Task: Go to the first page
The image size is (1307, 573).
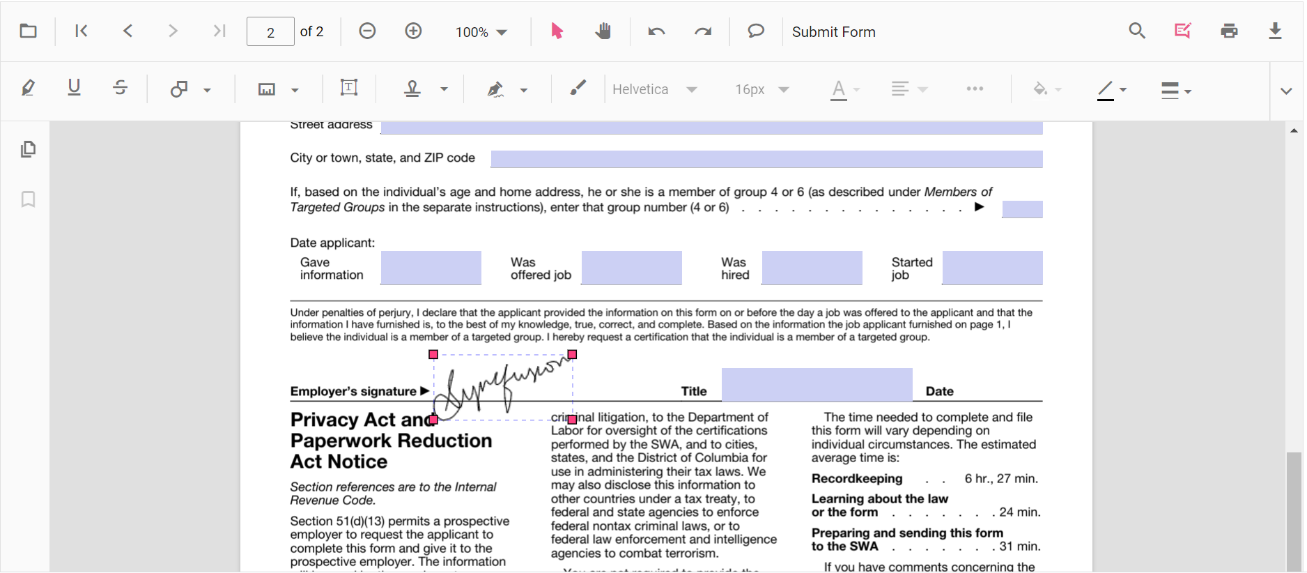Action: (81, 31)
